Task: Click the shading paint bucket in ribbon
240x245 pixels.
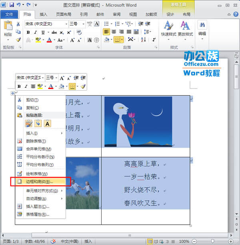Action: [107, 40]
